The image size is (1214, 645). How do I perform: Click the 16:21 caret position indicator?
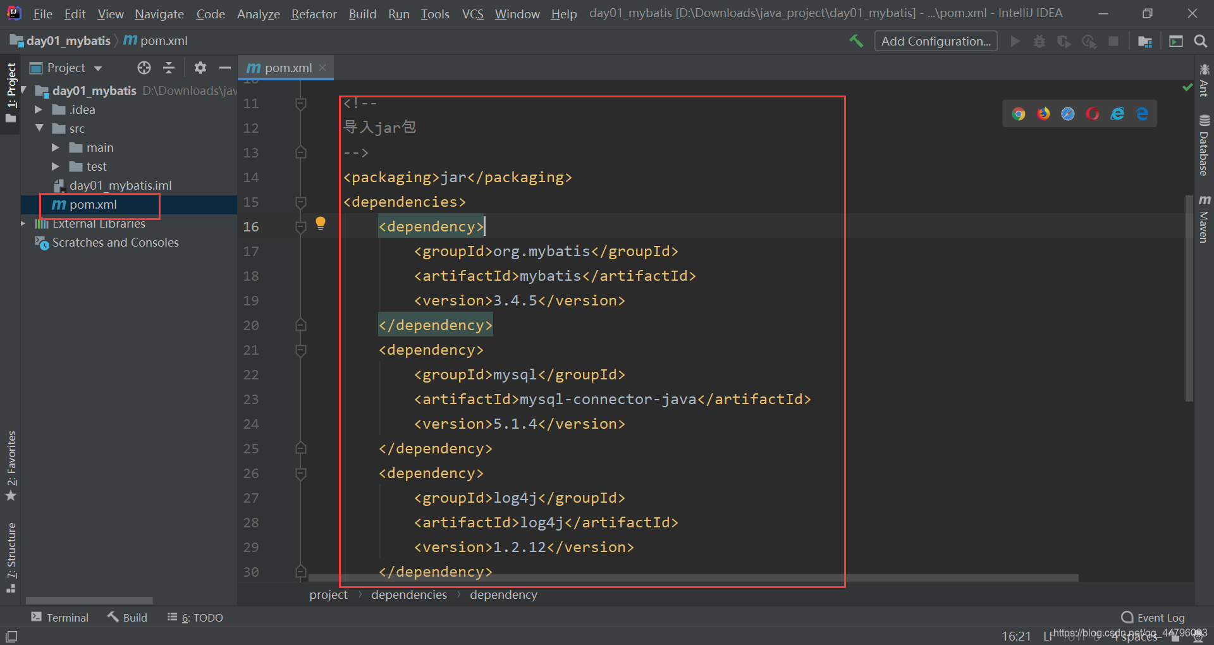[x=1016, y=636]
